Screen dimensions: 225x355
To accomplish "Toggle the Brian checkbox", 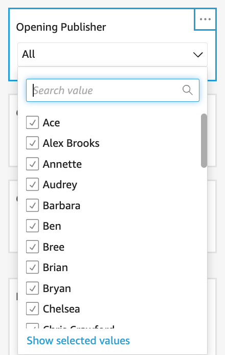I will [32, 268].
